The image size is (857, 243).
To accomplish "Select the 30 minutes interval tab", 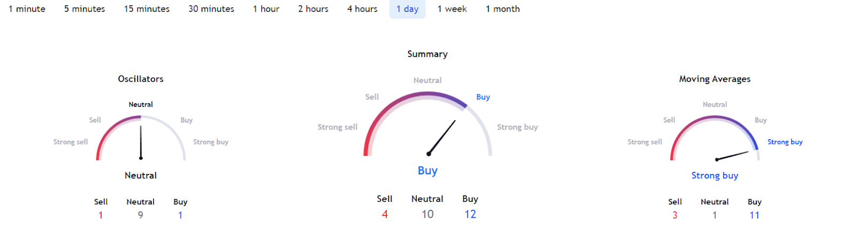I will [x=211, y=9].
